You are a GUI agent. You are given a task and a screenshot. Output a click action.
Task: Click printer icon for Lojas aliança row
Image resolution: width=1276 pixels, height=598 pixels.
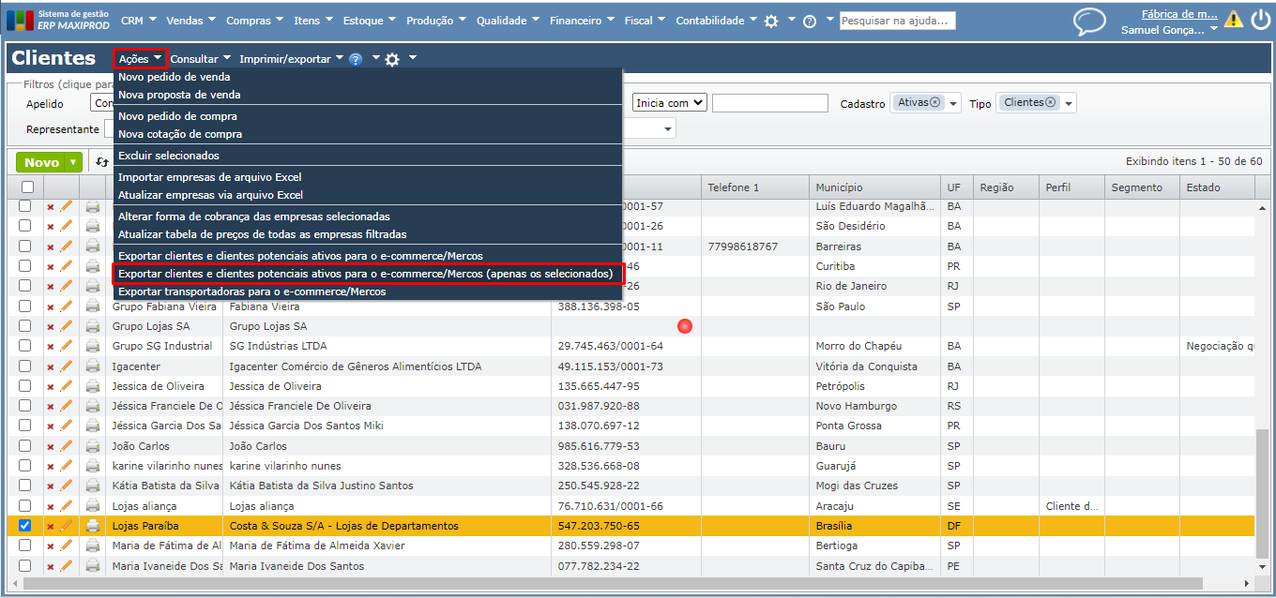(93, 506)
